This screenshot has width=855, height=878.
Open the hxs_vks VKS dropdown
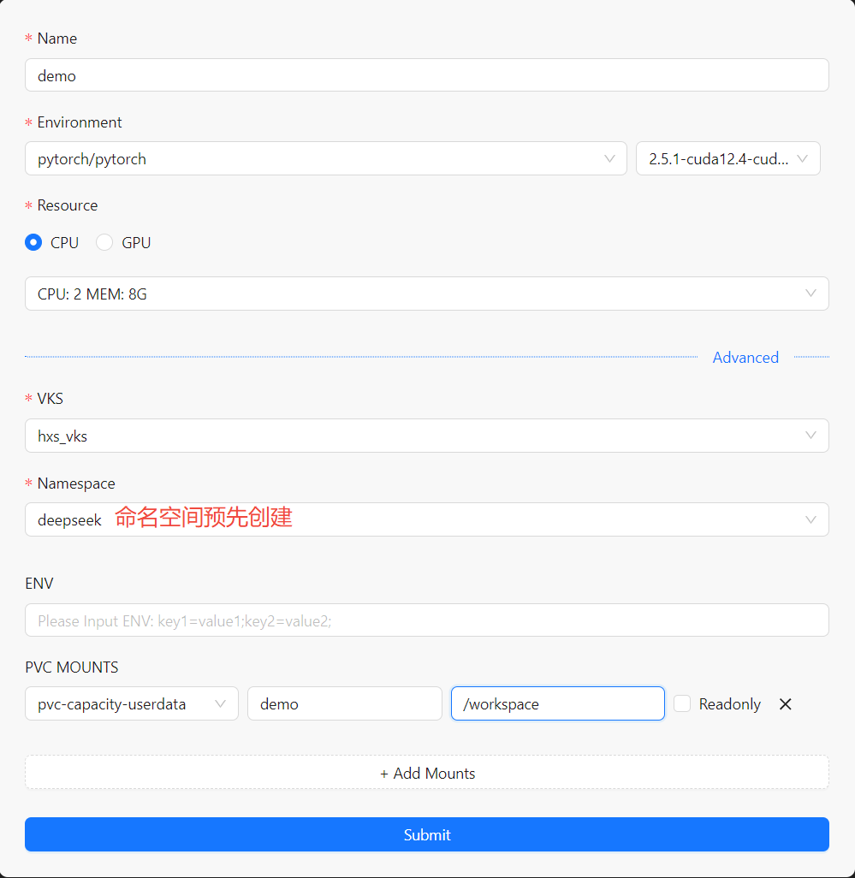click(x=411, y=436)
